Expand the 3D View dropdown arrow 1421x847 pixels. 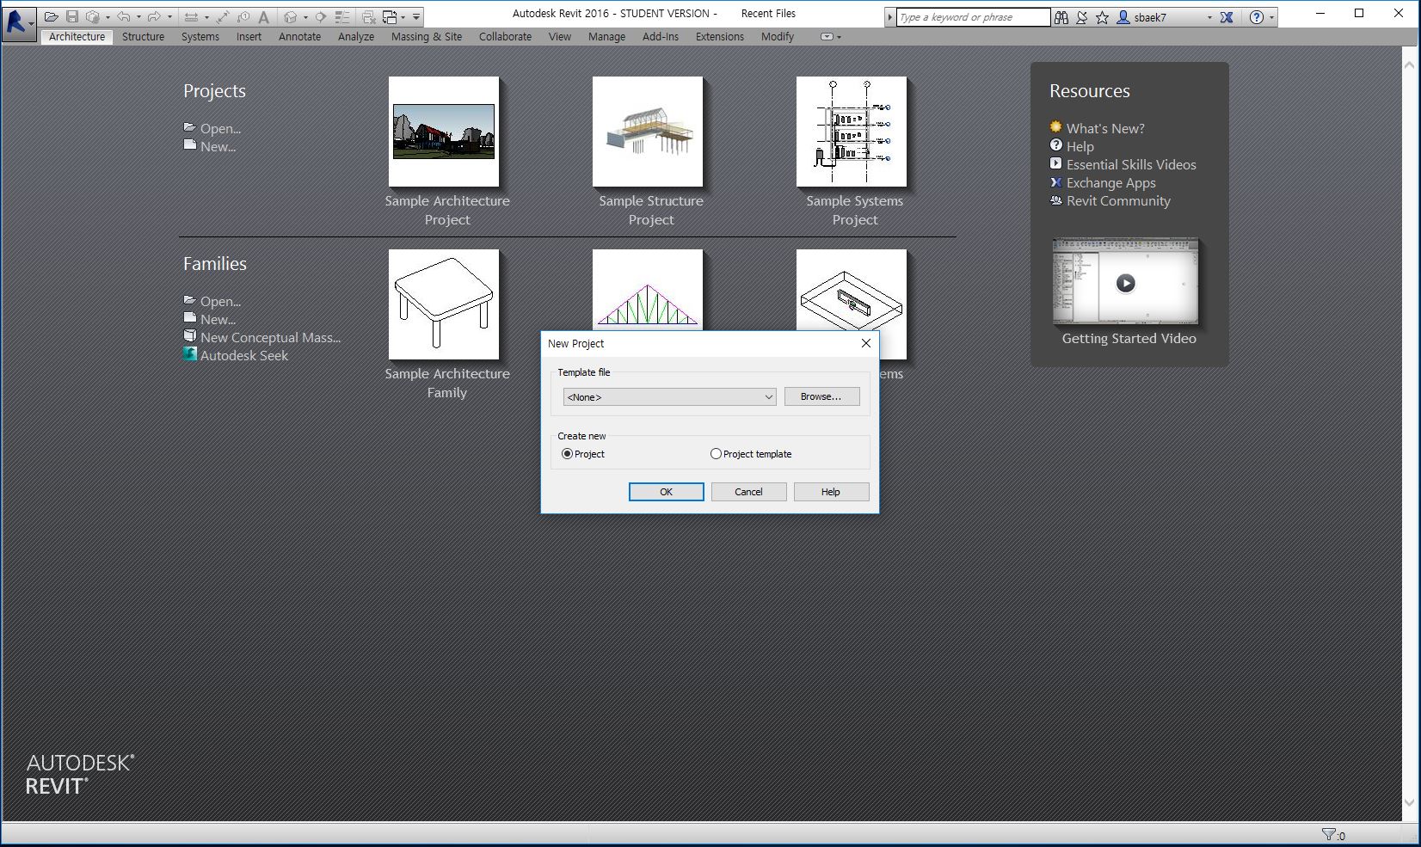coord(305,17)
